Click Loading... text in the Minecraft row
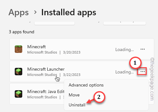This screenshot has height=112, width=158. coord(124,49)
